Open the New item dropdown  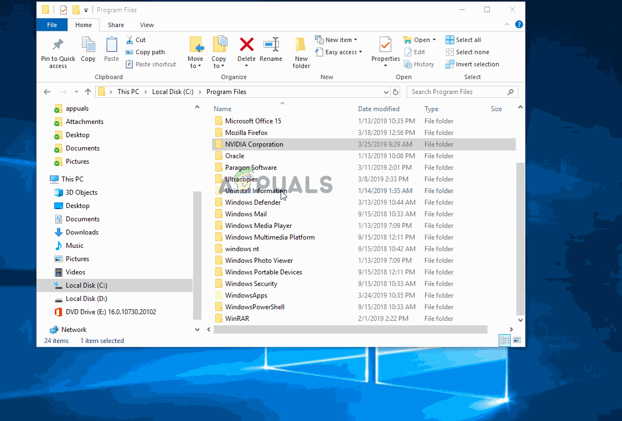click(336, 40)
